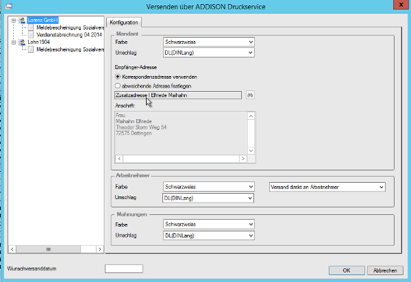This screenshot has height=282, width=411.
Task: Collapse the Lorenz GmbH tree node
Action: click(14, 20)
